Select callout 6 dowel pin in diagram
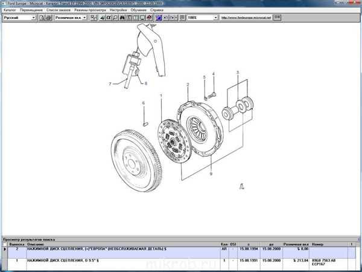362x272 pixels. pyautogui.click(x=144, y=103)
